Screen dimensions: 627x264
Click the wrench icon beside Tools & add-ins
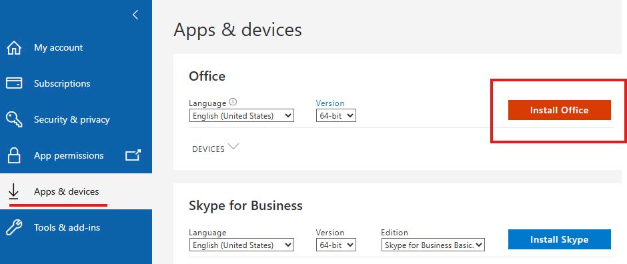click(x=14, y=227)
